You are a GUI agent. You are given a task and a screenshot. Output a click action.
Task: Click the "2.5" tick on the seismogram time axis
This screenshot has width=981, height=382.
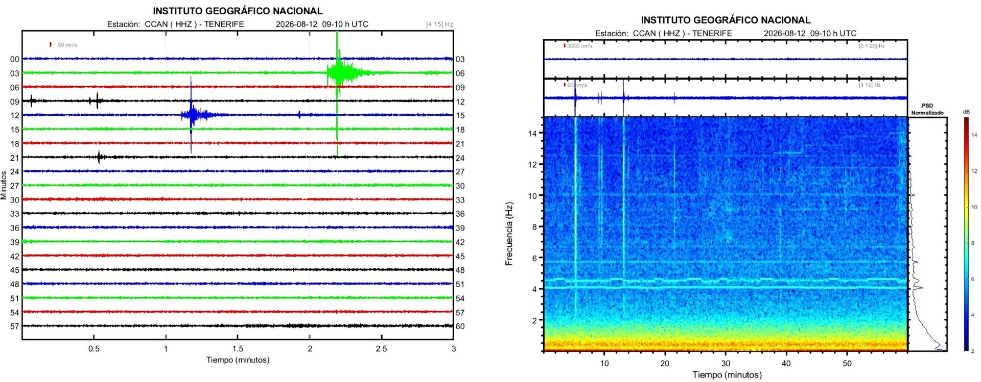(381, 349)
